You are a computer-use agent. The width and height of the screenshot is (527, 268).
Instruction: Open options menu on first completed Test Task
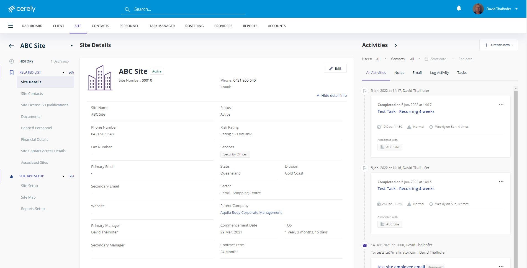501,104
